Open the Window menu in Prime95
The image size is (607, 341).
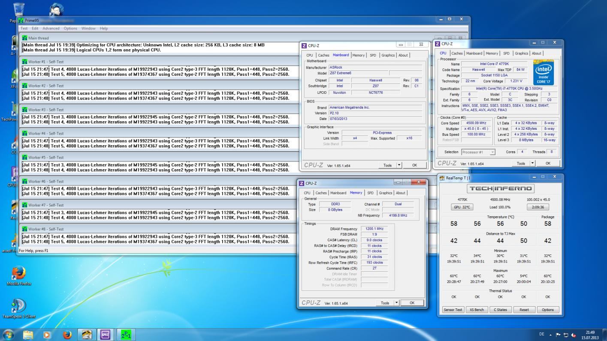[x=88, y=28]
